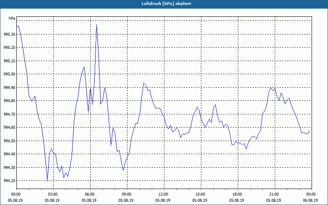Screen dimensions: 328x205
Task: Click the 994,60 y-axis value
Action: click(x=9, y=128)
